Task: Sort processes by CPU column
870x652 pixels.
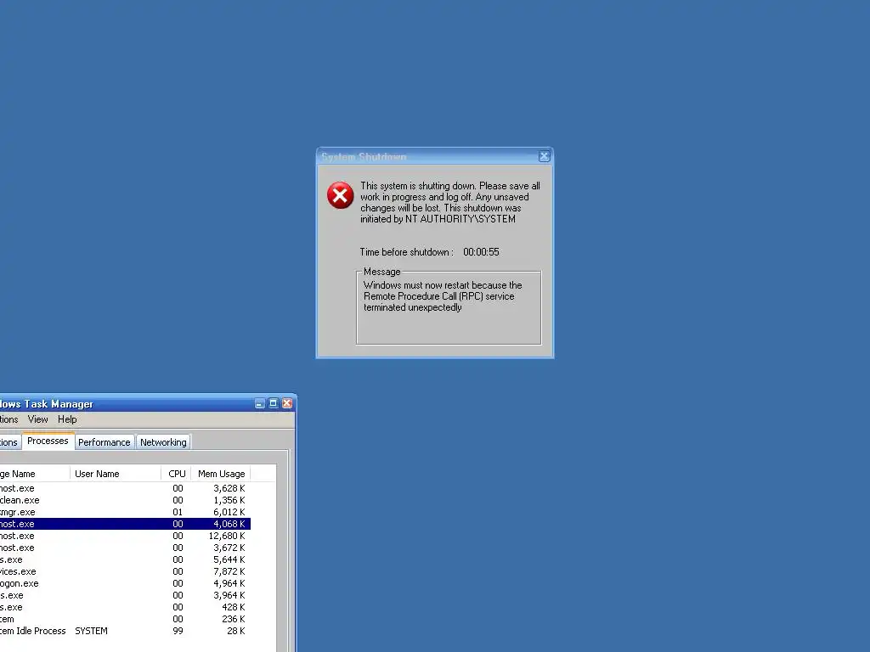Action: tap(176, 474)
